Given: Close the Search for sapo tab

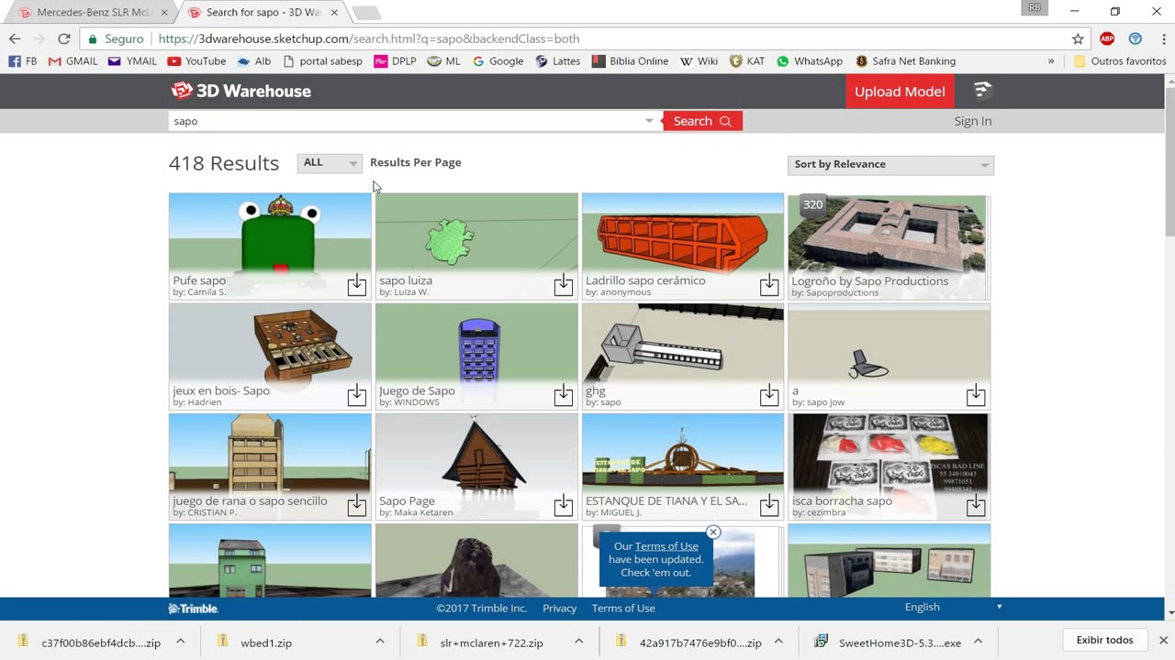Looking at the screenshot, I should [x=334, y=12].
